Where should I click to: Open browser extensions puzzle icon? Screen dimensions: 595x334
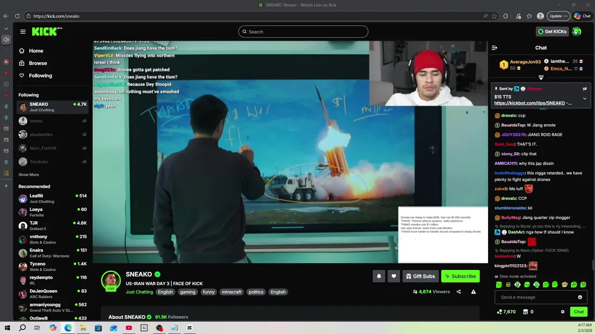(506, 16)
